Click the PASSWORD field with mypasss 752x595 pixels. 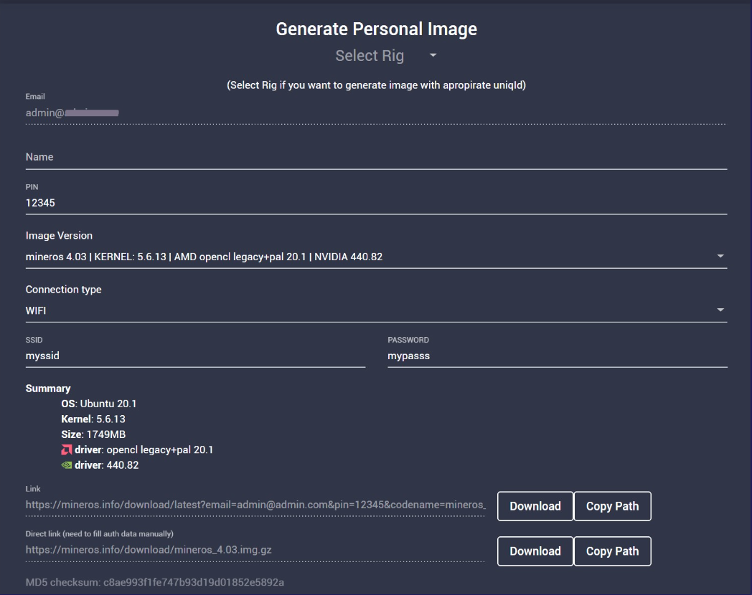pos(558,356)
